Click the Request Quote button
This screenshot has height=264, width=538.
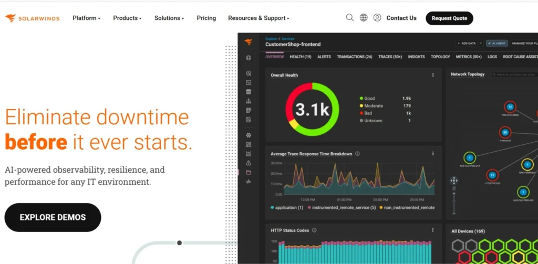pyautogui.click(x=449, y=18)
